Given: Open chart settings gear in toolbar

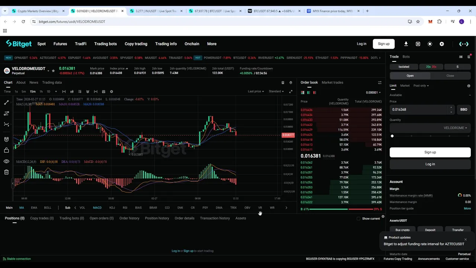Looking at the screenshot, I should click(x=111, y=92).
